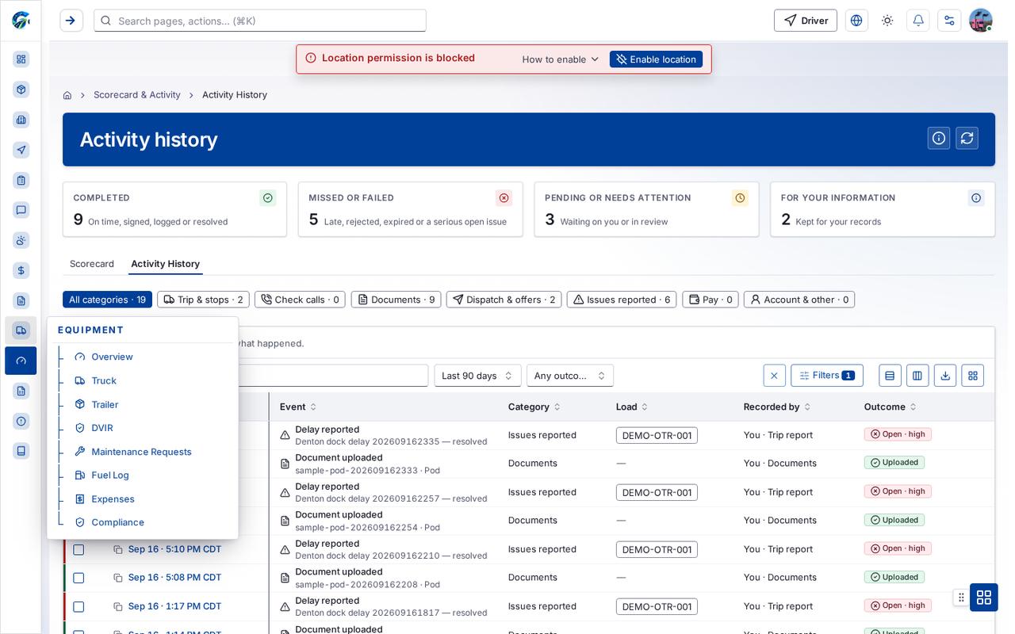The width and height of the screenshot is (1015, 634).
Task: Tick the checkbox for Sep 16 1:17 PM row
Action: click(79, 606)
